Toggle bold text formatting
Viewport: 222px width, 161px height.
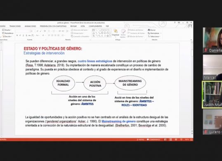tap(17, 35)
